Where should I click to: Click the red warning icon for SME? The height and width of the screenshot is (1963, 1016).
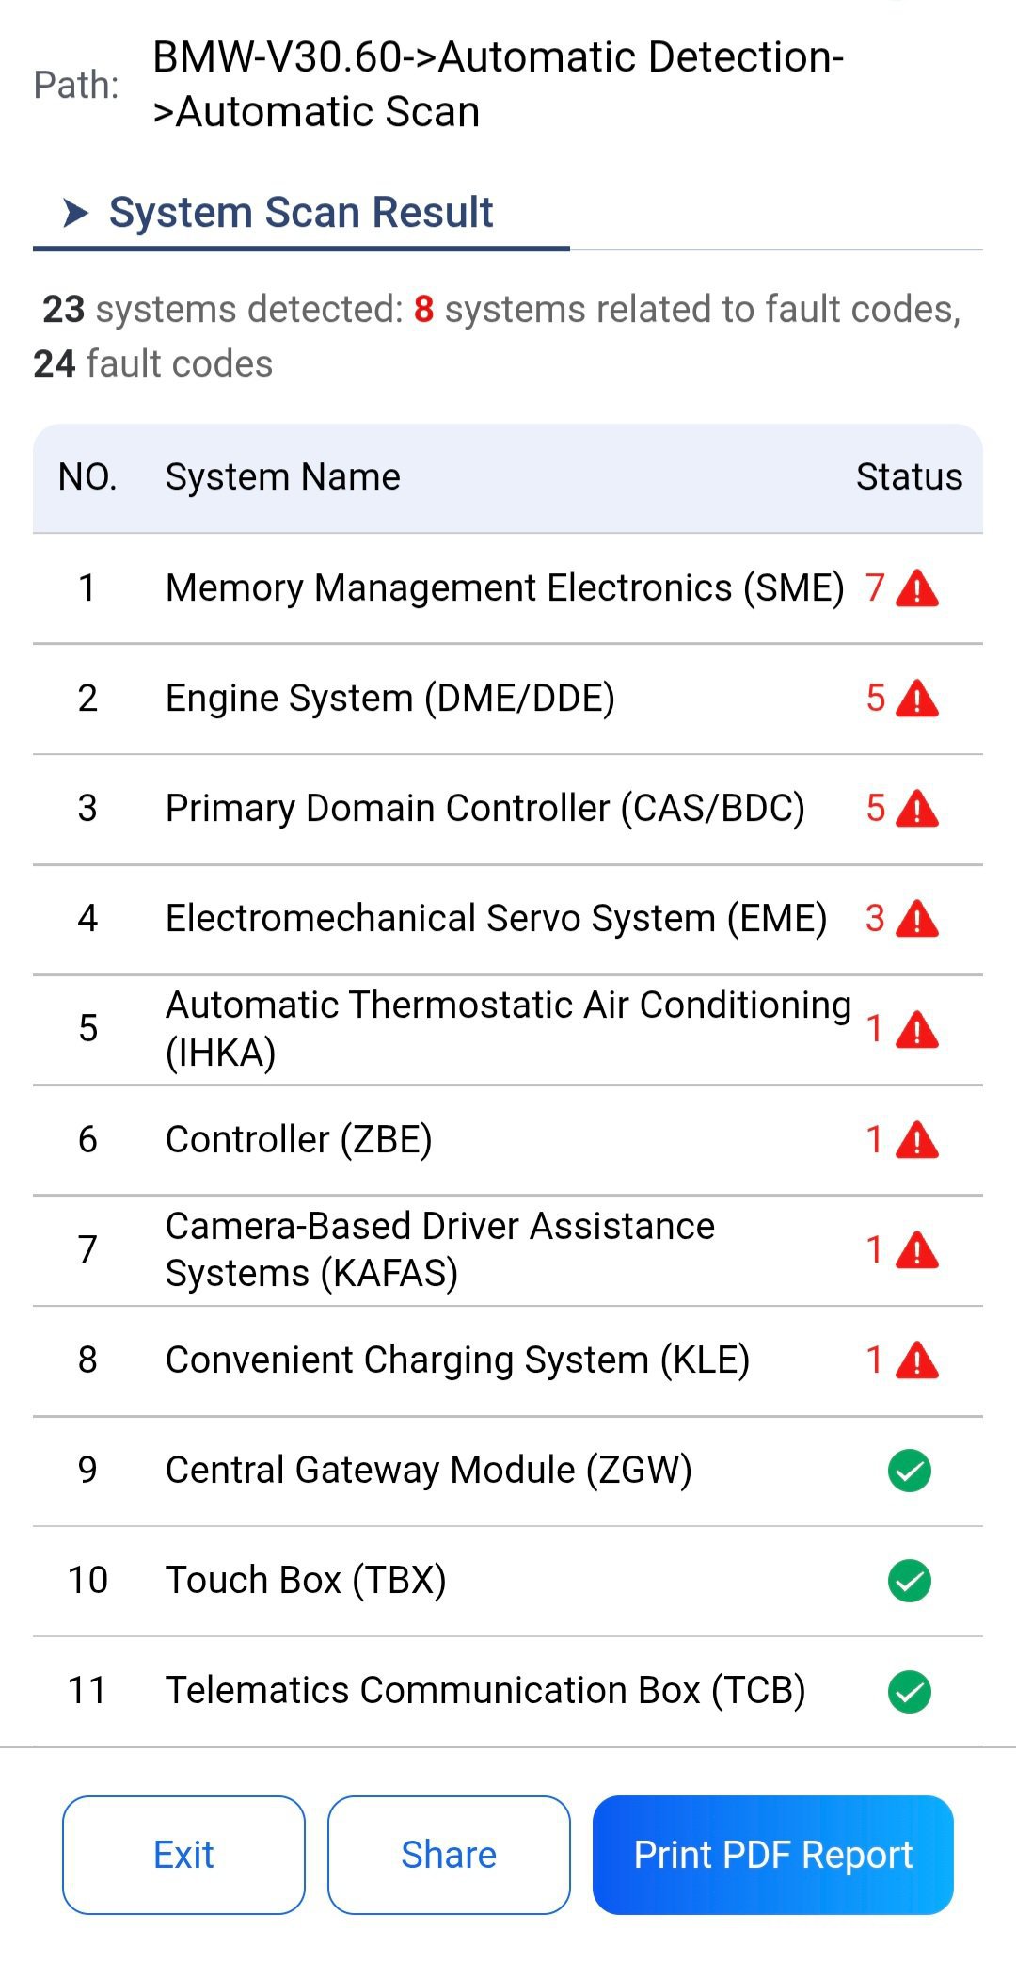coord(917,588)
